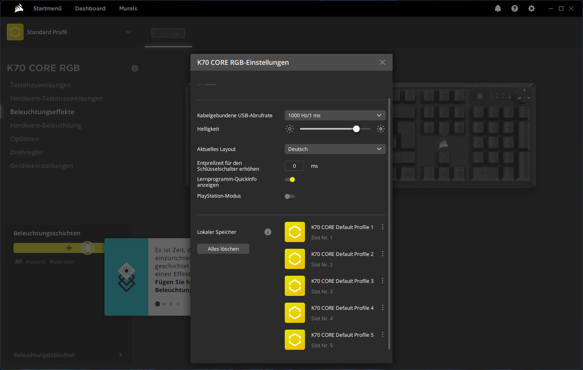
Task: Close the K70 CORE RGB-Einstellungen dialog
Action: click(x=383, y=62)
